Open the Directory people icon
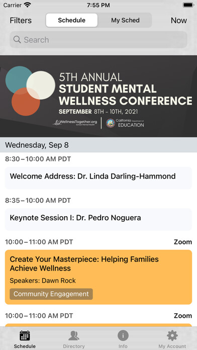The height and width of the screenshot is (350, 197). [x=74, y=336]
